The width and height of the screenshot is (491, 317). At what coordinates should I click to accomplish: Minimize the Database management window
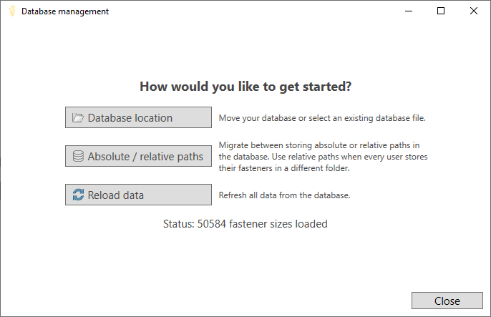coord(409,11)
